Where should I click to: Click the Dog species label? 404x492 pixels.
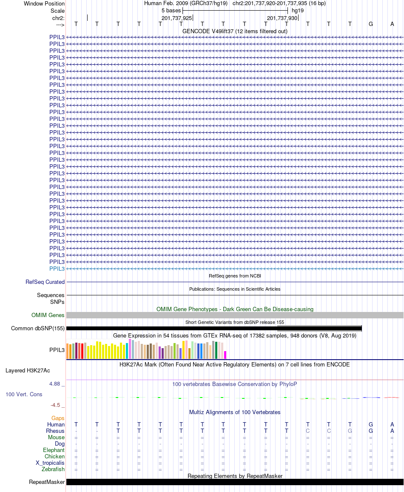[60, 443]
